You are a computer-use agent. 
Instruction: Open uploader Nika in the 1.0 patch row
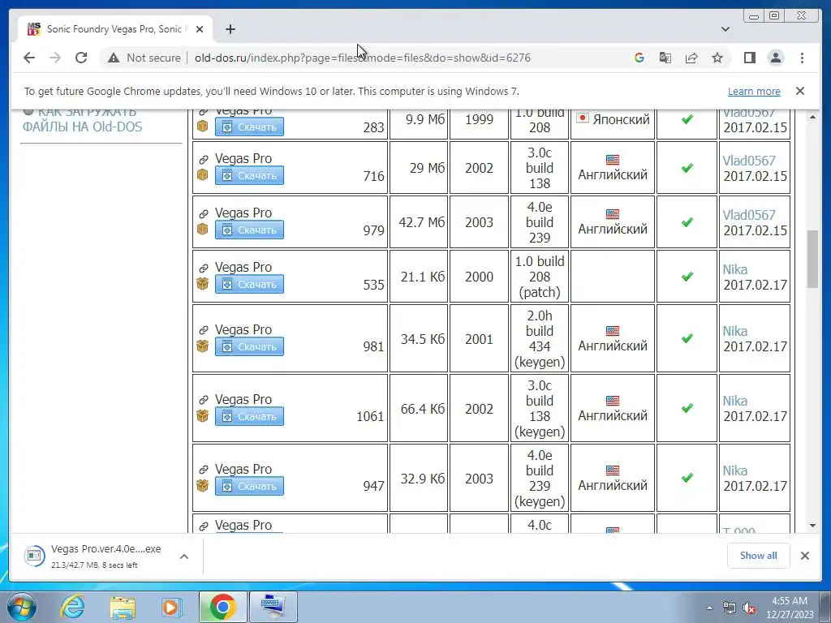[x=735, y=269]
